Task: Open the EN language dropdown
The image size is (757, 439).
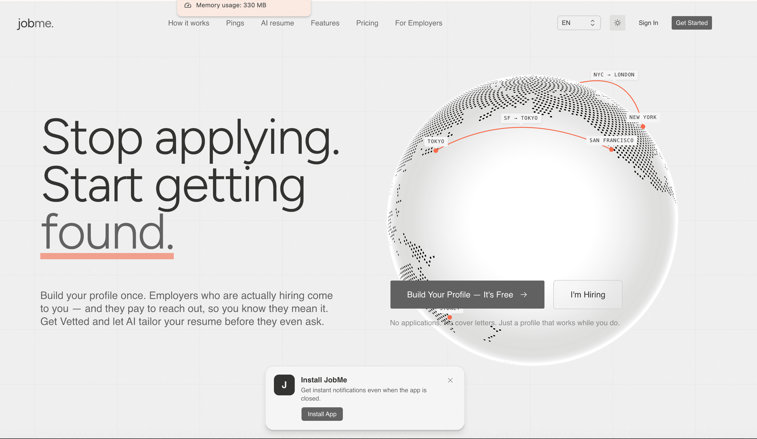Action: point(579,23)
